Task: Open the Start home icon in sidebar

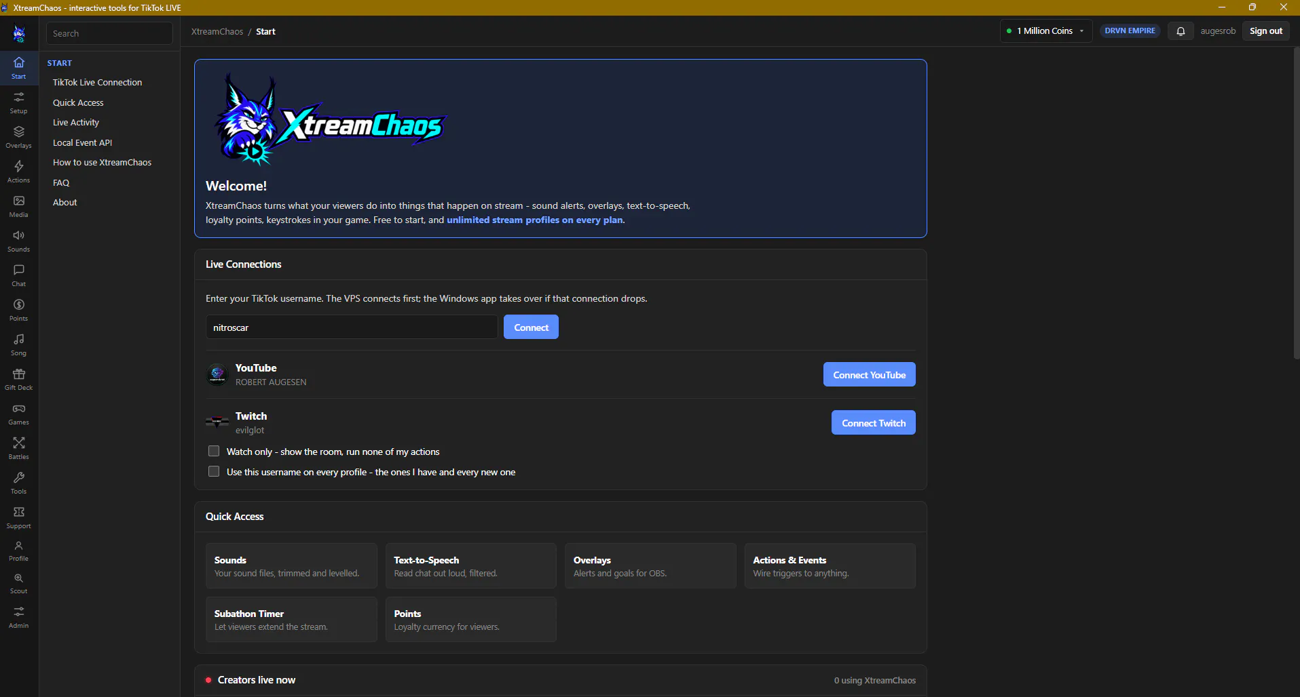Action: [19, 68]
